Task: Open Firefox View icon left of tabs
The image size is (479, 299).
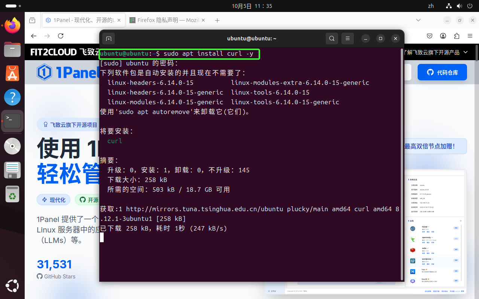Action: [x=32, y=20]
